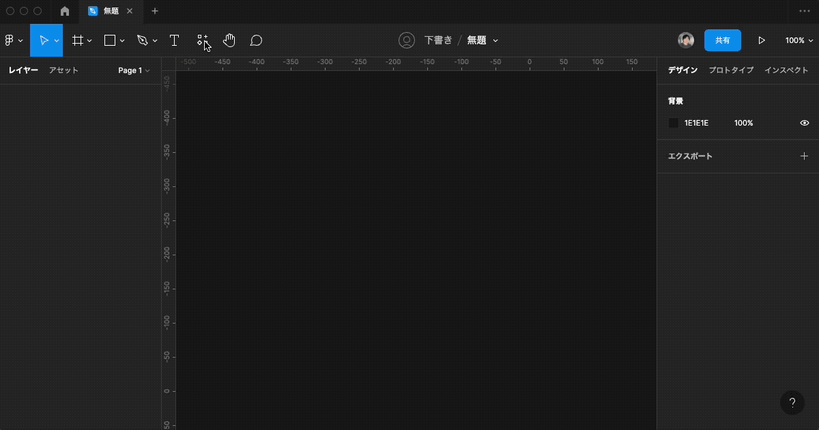Select the Frame tool
Image resolution: width=819 pixels, height=430 pixels.
point(78,40)
